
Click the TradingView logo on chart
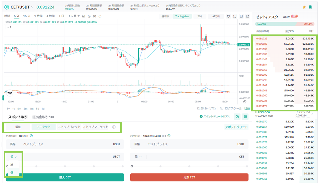pos(10,93)
